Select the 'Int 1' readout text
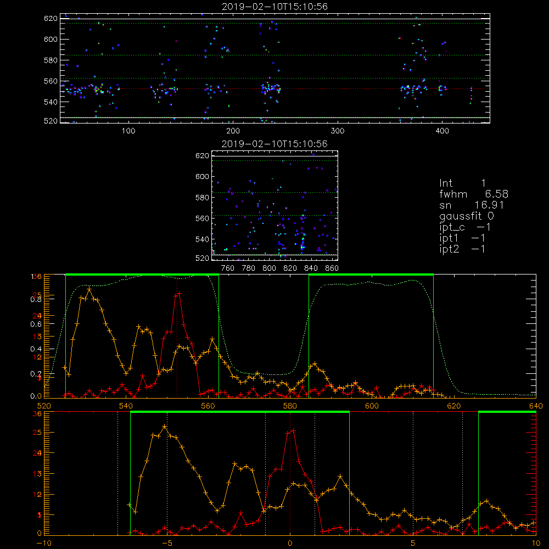 [x=462, y=183]
